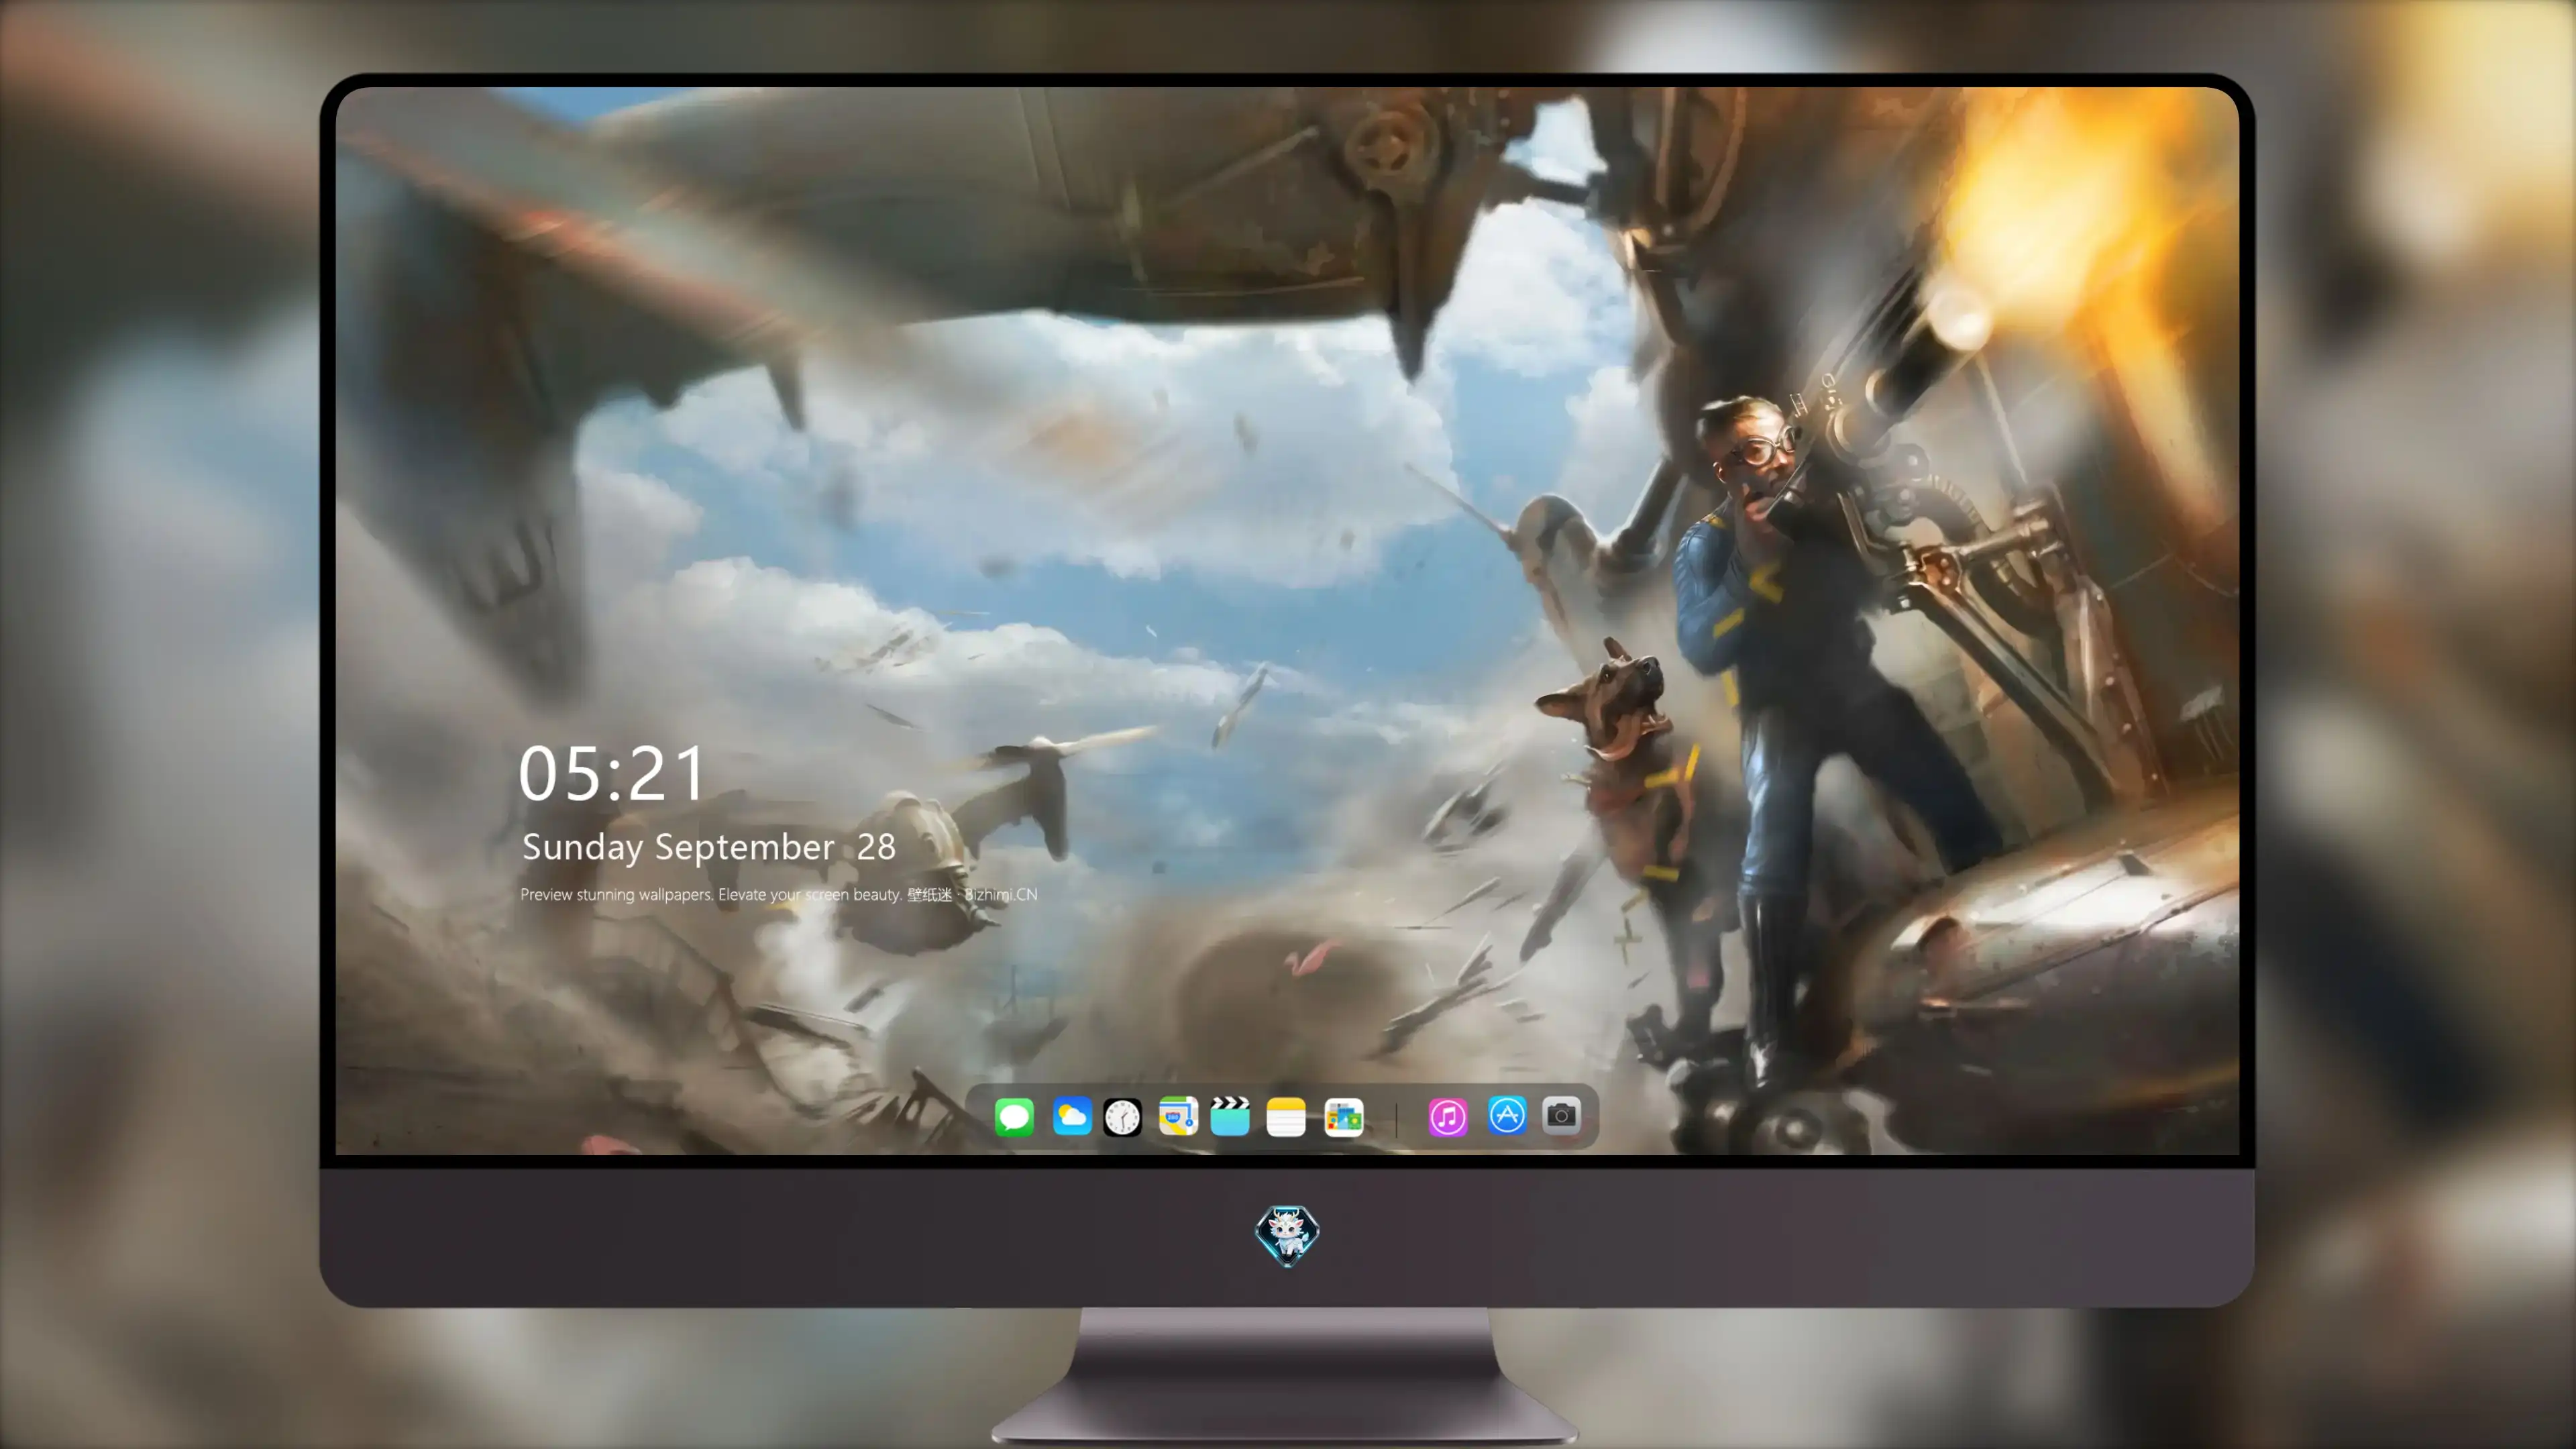Open the Videos clapperboard app

(1230, 1116)
